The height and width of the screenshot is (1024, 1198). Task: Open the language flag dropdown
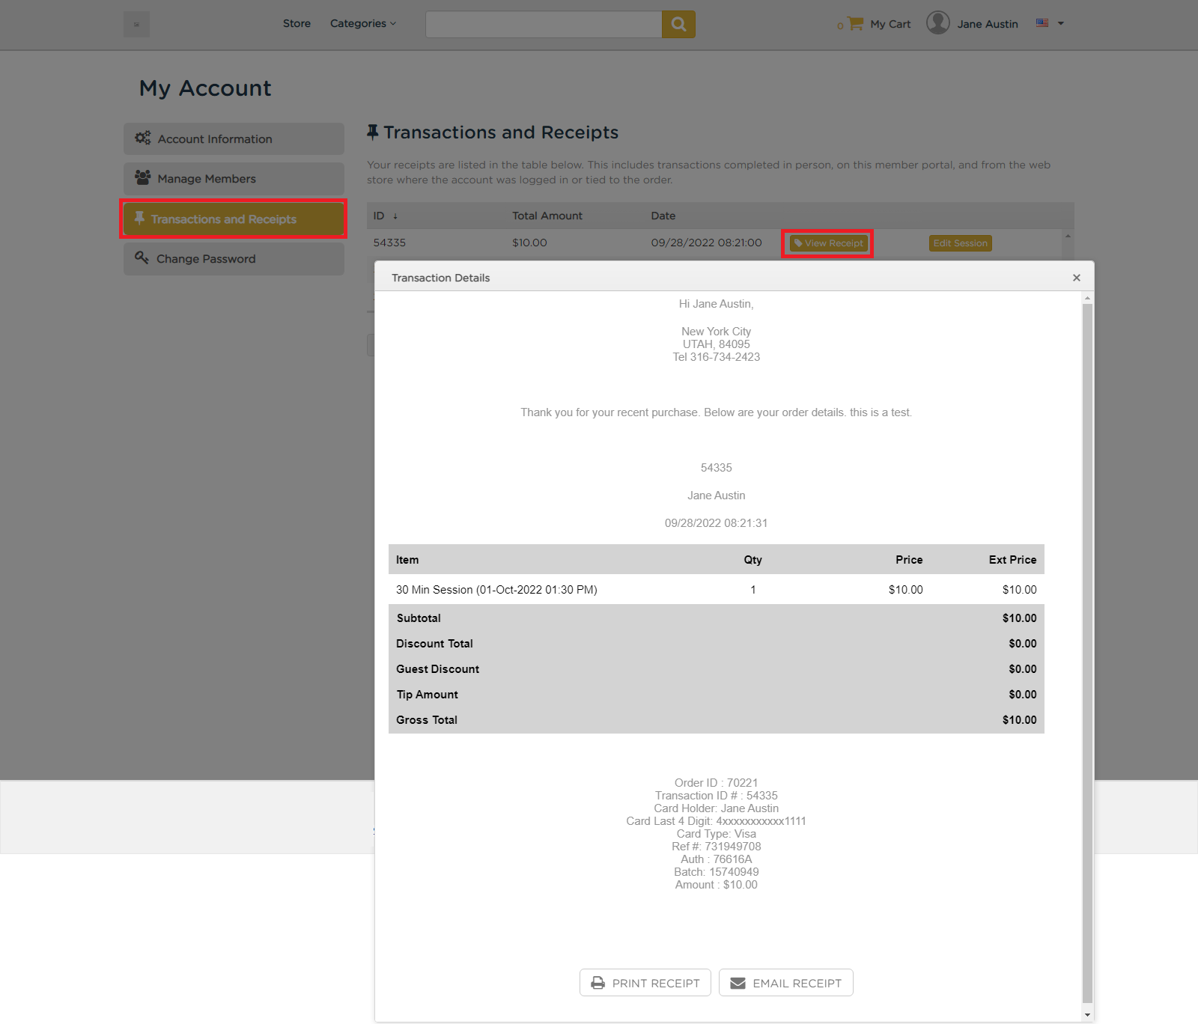click(x=1050, y=23)
